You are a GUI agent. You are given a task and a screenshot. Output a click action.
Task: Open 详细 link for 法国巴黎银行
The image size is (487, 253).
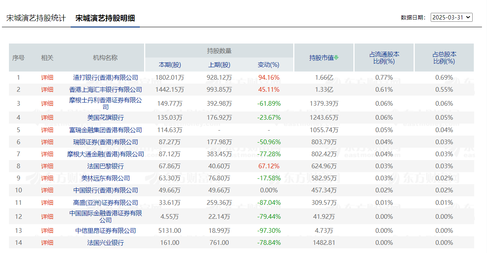coord(47,166)
